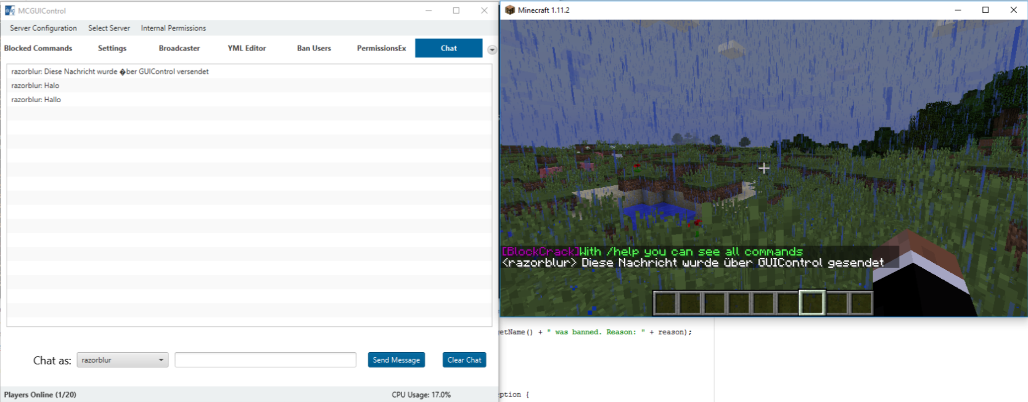
Task: Switch to the Settings tab
Action: point(112,48)
